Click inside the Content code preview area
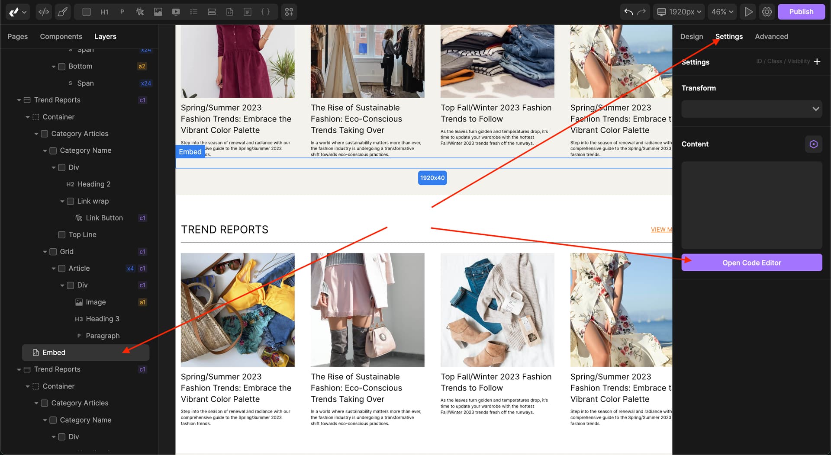The height and width of the screenshot is (455, 831). pyautogui.click(x=751, y=205)
